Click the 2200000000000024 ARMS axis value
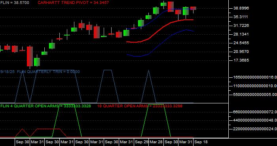Viewport: 277px width, 146px height. [x=255, y=129]
